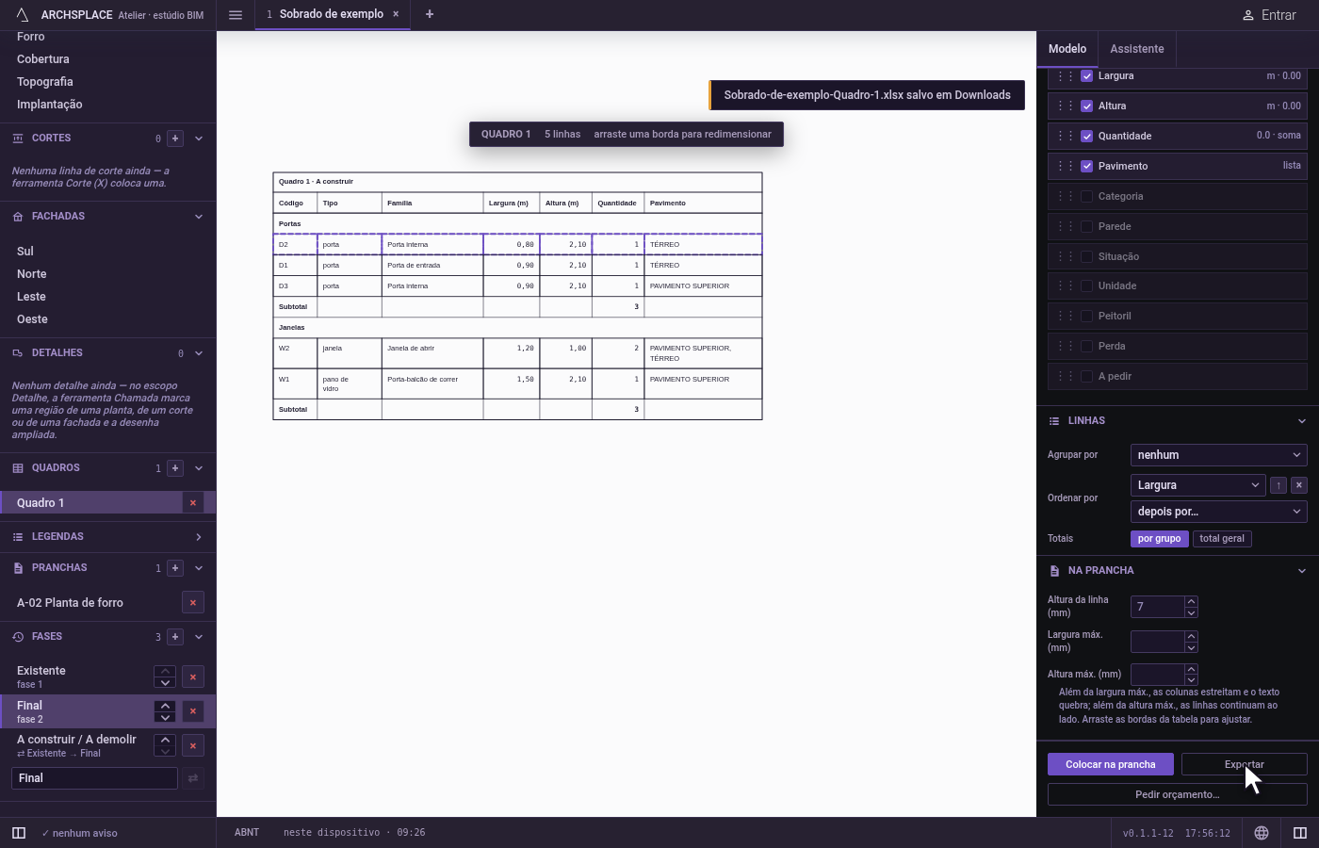Click the Colocar na prancha button

click(x=1111, y=764)
